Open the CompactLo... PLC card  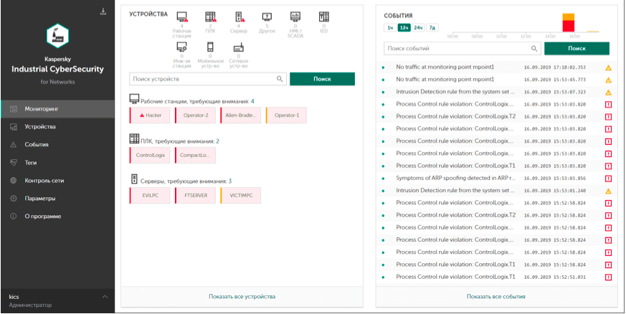tap(195, 155)
